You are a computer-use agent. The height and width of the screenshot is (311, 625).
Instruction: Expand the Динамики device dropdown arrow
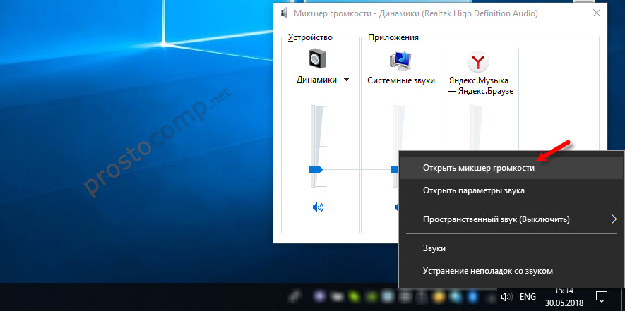tap(346, 80)
